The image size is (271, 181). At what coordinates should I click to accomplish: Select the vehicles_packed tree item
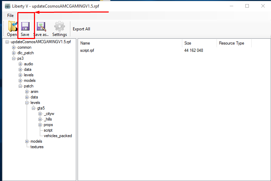[58, 136]
